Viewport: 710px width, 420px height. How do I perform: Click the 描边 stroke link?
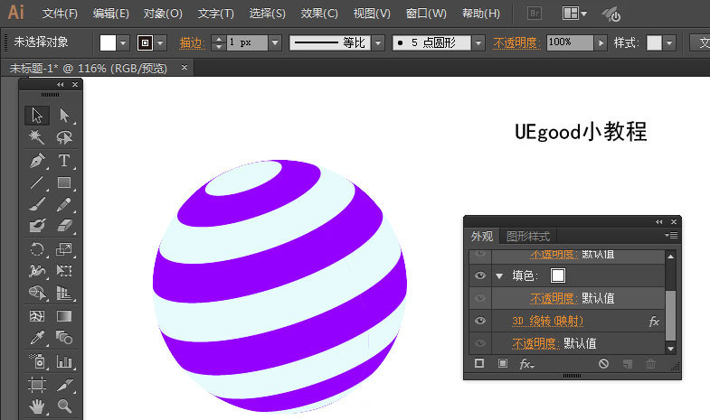[x=193, y=43]
